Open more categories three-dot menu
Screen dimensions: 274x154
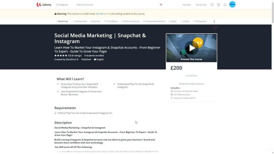click(214, 21)
